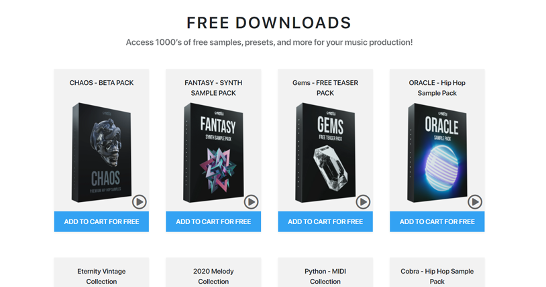Viewport: 546px width, 287px height.
Task: Play preview of FANTASY Synth Sample Pack
Action: tap(251, 202)
